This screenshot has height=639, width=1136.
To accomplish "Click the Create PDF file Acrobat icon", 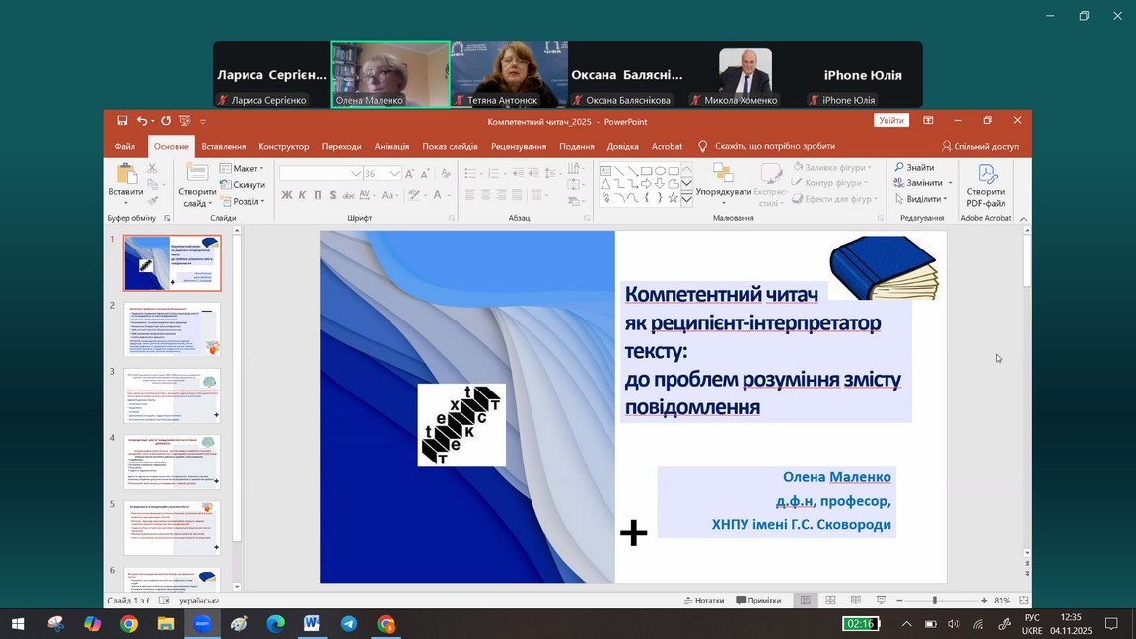I will (x=986, y=175).
